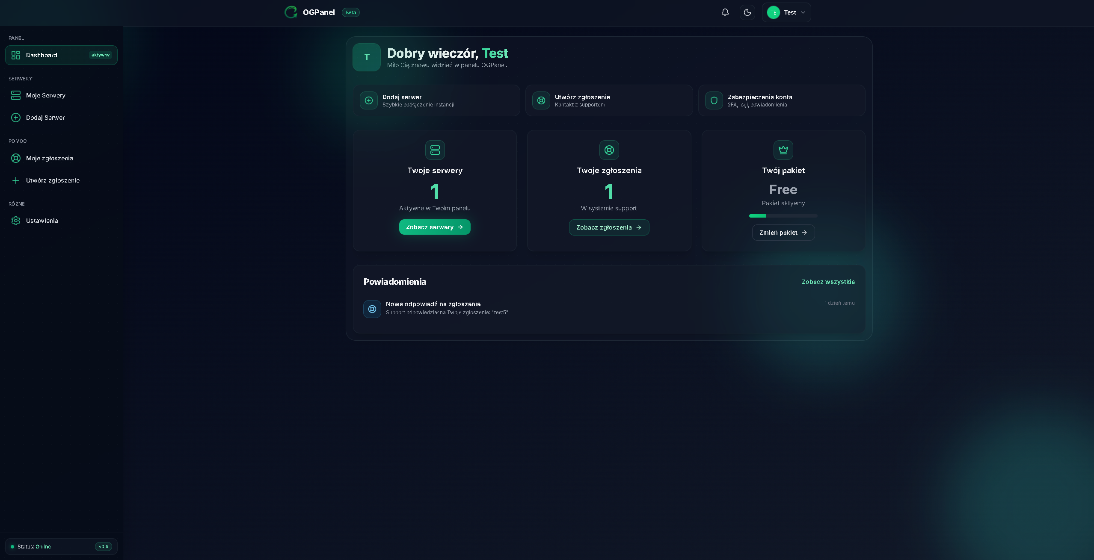Click the Zmień pakiet button
This screenshot has width=1094, height=560.
point(783,233)
